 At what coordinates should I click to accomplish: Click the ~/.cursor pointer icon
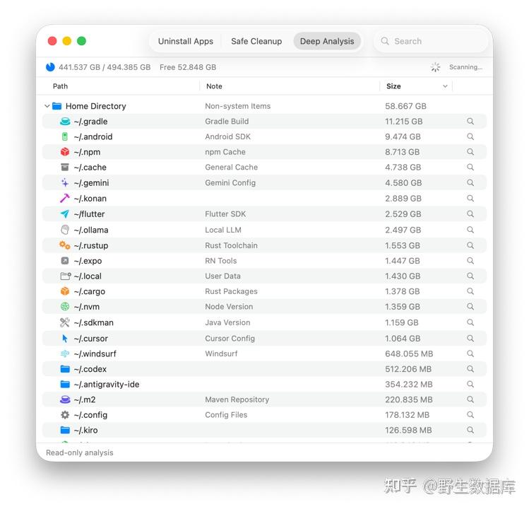pos(65,338)
